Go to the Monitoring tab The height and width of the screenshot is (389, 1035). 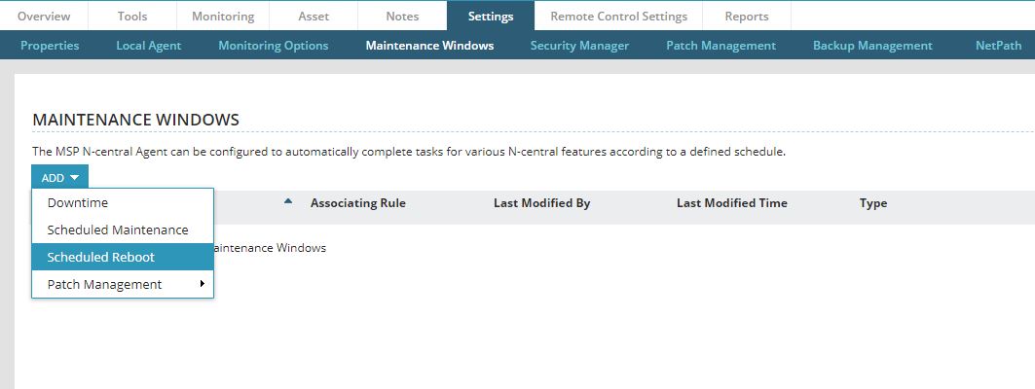223,17
